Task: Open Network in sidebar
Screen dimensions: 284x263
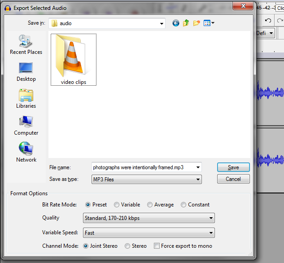Action: (x=26, y=152)
